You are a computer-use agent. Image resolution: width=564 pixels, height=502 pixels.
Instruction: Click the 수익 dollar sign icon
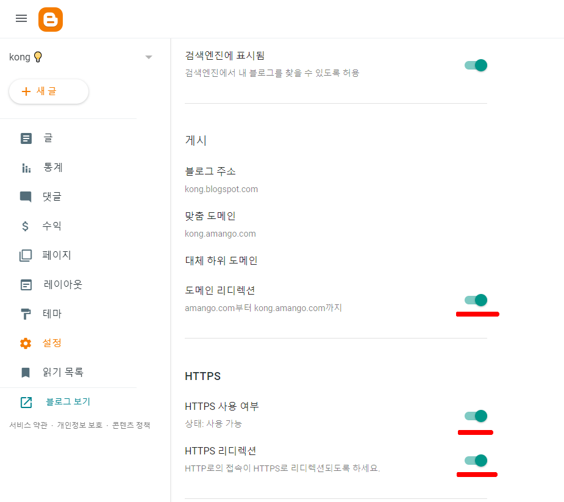25,226
